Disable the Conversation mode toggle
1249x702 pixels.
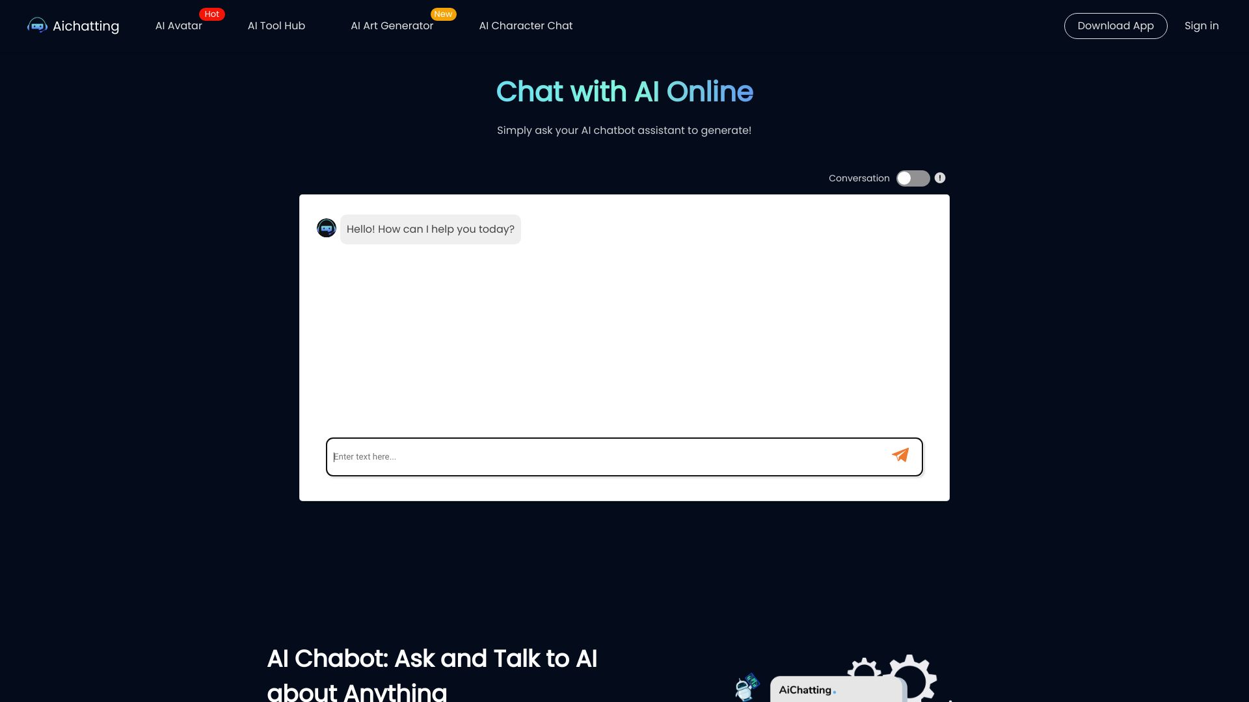click(913, 177)
